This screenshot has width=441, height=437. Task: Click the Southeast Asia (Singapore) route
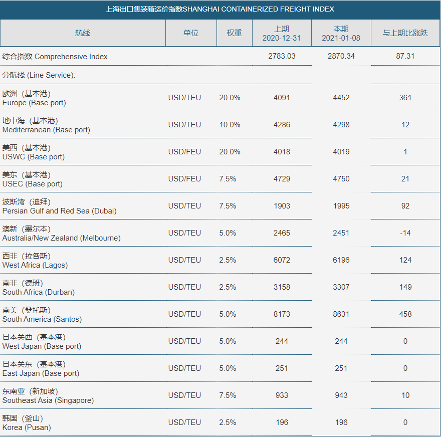[48, 396]
